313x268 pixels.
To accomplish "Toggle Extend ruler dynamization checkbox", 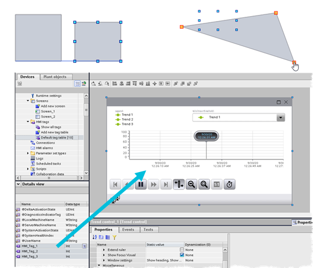I will coord(182,250).
